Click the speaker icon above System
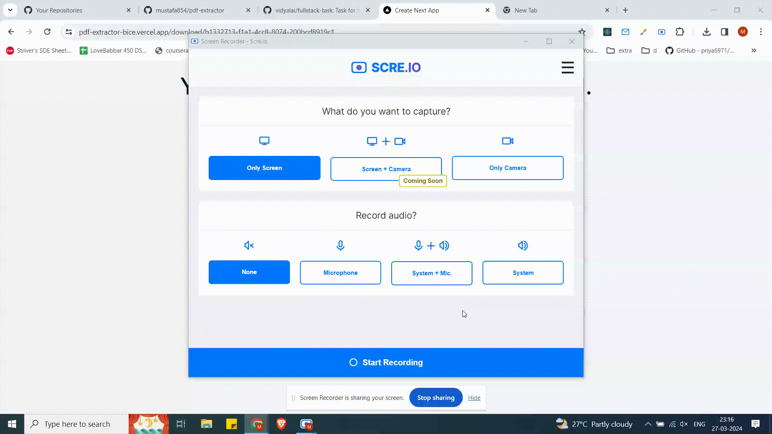The width and height of the screenshot is (772, 434). (523, 246)
